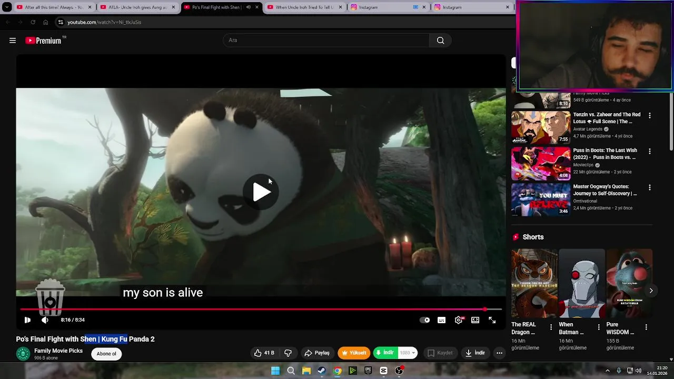Open Steam from the taskbar
Viewport: 674px width, 379px height.
[x=322, y=371]
